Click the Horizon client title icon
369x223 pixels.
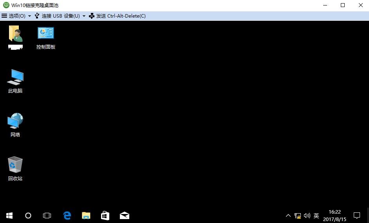tap(6, 5)
